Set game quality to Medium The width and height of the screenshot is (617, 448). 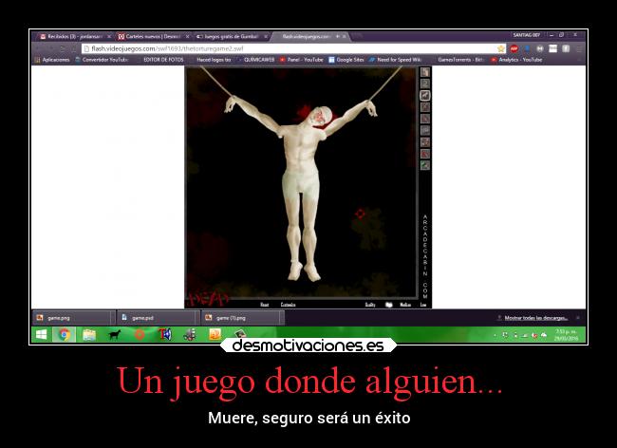pos(405,305)
